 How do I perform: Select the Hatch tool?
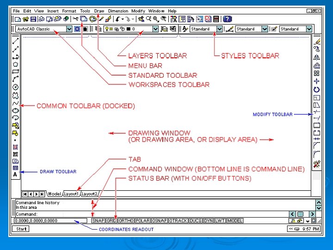[16, 147]
